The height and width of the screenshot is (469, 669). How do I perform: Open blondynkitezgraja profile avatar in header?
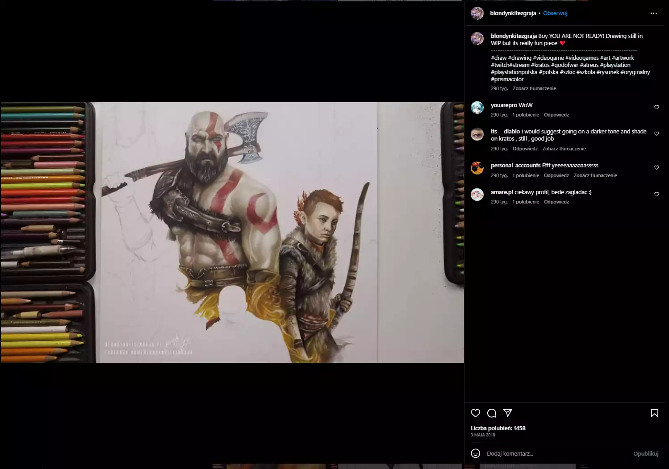pyautogui.click(x=477, y=13)
